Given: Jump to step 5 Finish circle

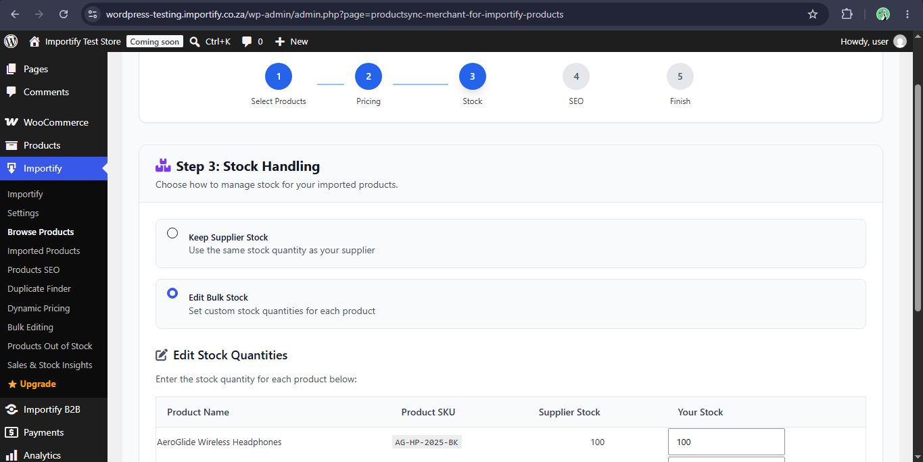Looking at the screenshot, I should tap(680, 76).
